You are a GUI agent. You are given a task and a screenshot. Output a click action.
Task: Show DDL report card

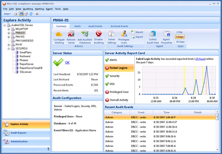pos(119,84)
